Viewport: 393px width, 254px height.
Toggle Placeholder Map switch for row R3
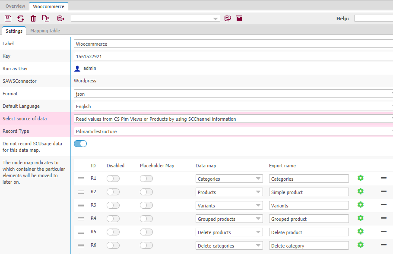tap(146, 205)
